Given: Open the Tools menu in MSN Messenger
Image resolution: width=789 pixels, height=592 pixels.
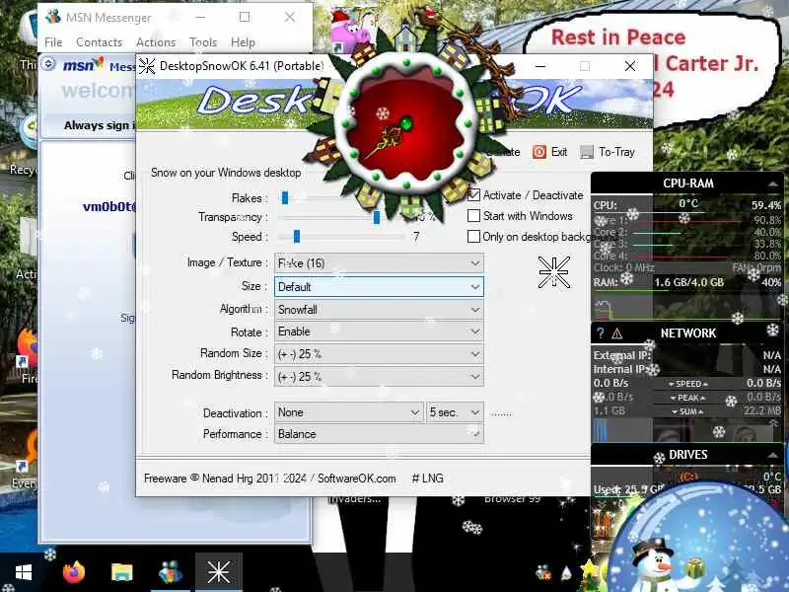Looking at the screenshot, I should coord(203,42).
